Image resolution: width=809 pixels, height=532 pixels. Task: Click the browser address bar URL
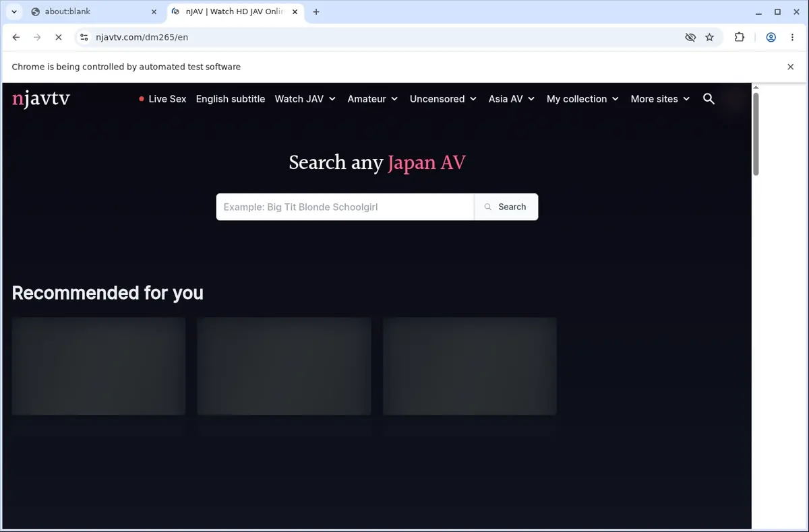[142, 38]
